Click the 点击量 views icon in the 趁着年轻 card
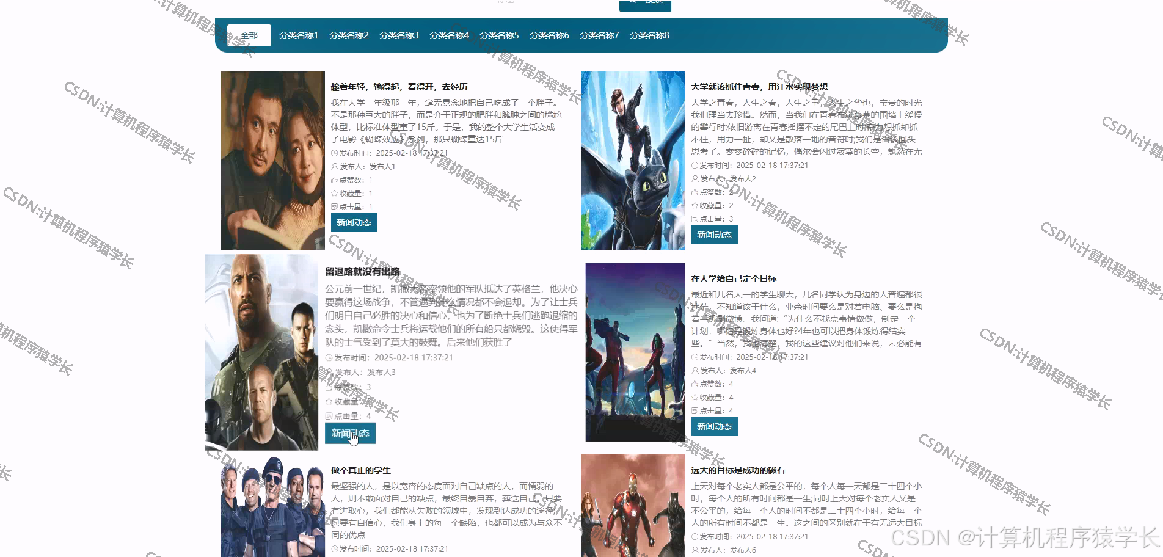Viewport: 1163px width, 557px height. [x=334, y=207]
